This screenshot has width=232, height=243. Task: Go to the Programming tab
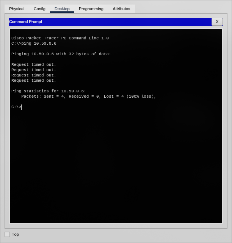point(91,9)
